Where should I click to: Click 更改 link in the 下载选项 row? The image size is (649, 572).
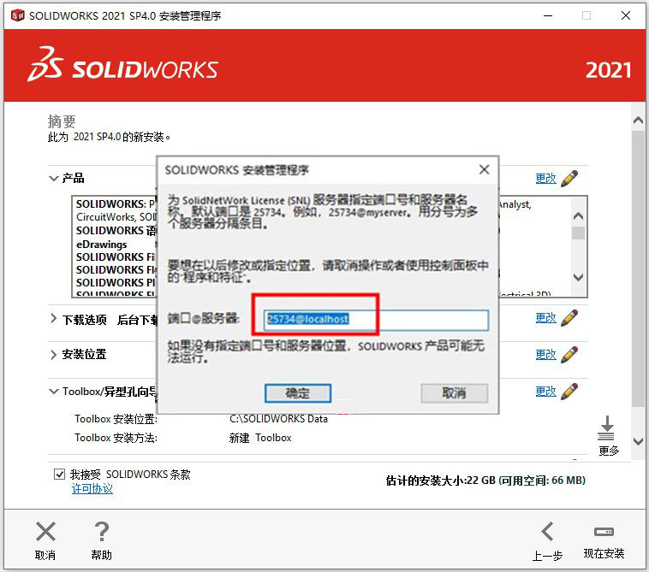click(x=545, y=318)
